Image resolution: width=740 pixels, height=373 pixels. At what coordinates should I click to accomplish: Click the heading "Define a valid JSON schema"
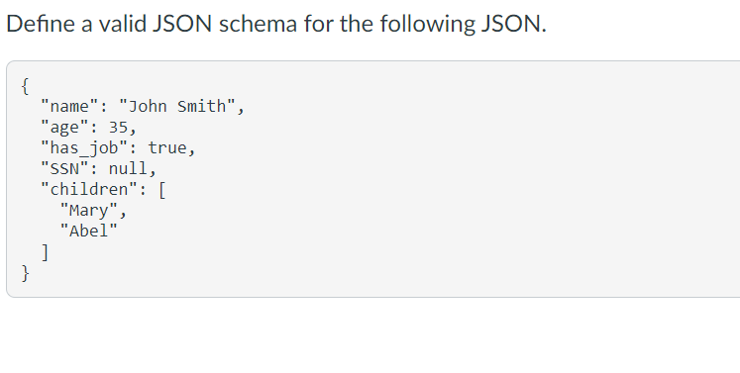coord(276,23)
